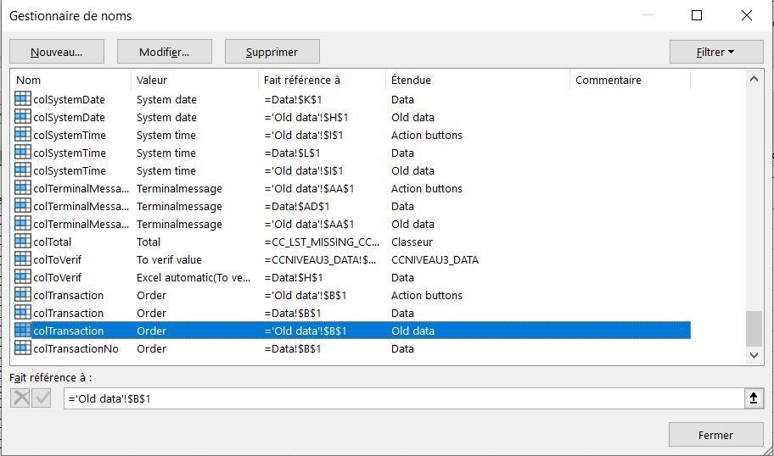The height and width of the screenshot is (456, 774).
Task: Sort by the Valeur column header
Action: point(194,80)
